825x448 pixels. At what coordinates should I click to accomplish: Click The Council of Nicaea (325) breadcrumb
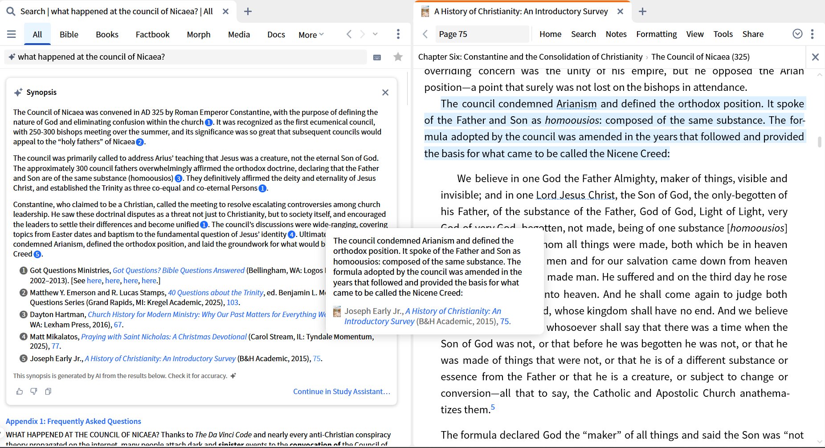pyautogui.click(x=700, y=57)
